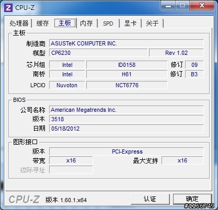This screenshot has height=210, width=218.
Task: Switch to the 处理器 tab
Action: [x=19, y=24]
